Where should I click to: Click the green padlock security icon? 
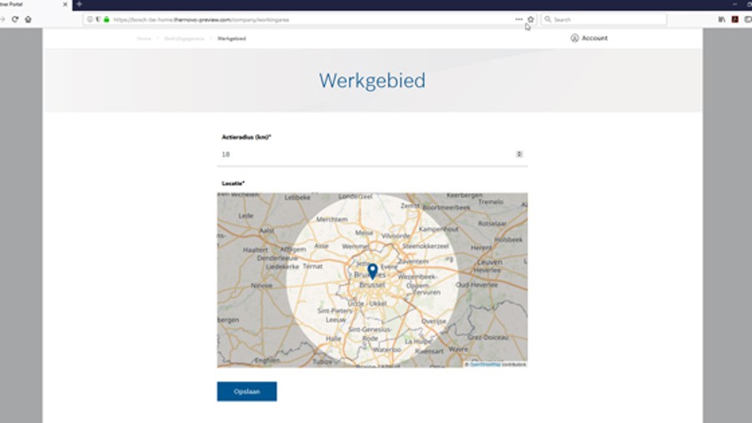(106, 20)
